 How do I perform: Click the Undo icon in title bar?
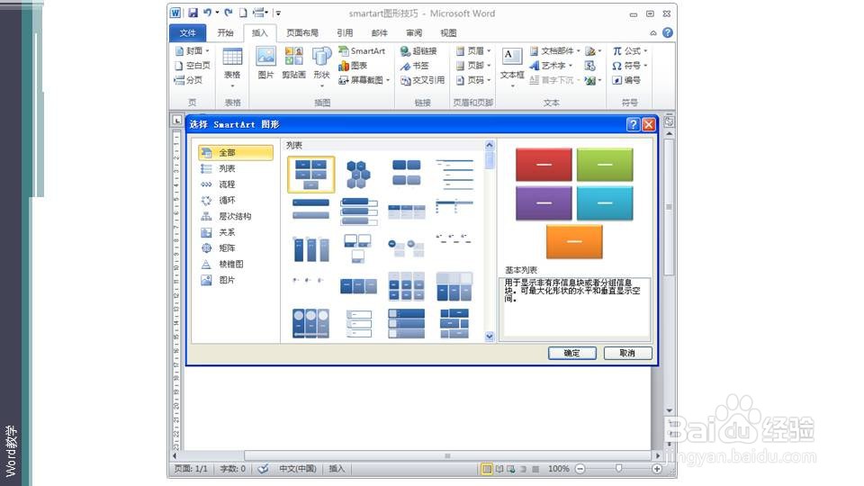208,13
